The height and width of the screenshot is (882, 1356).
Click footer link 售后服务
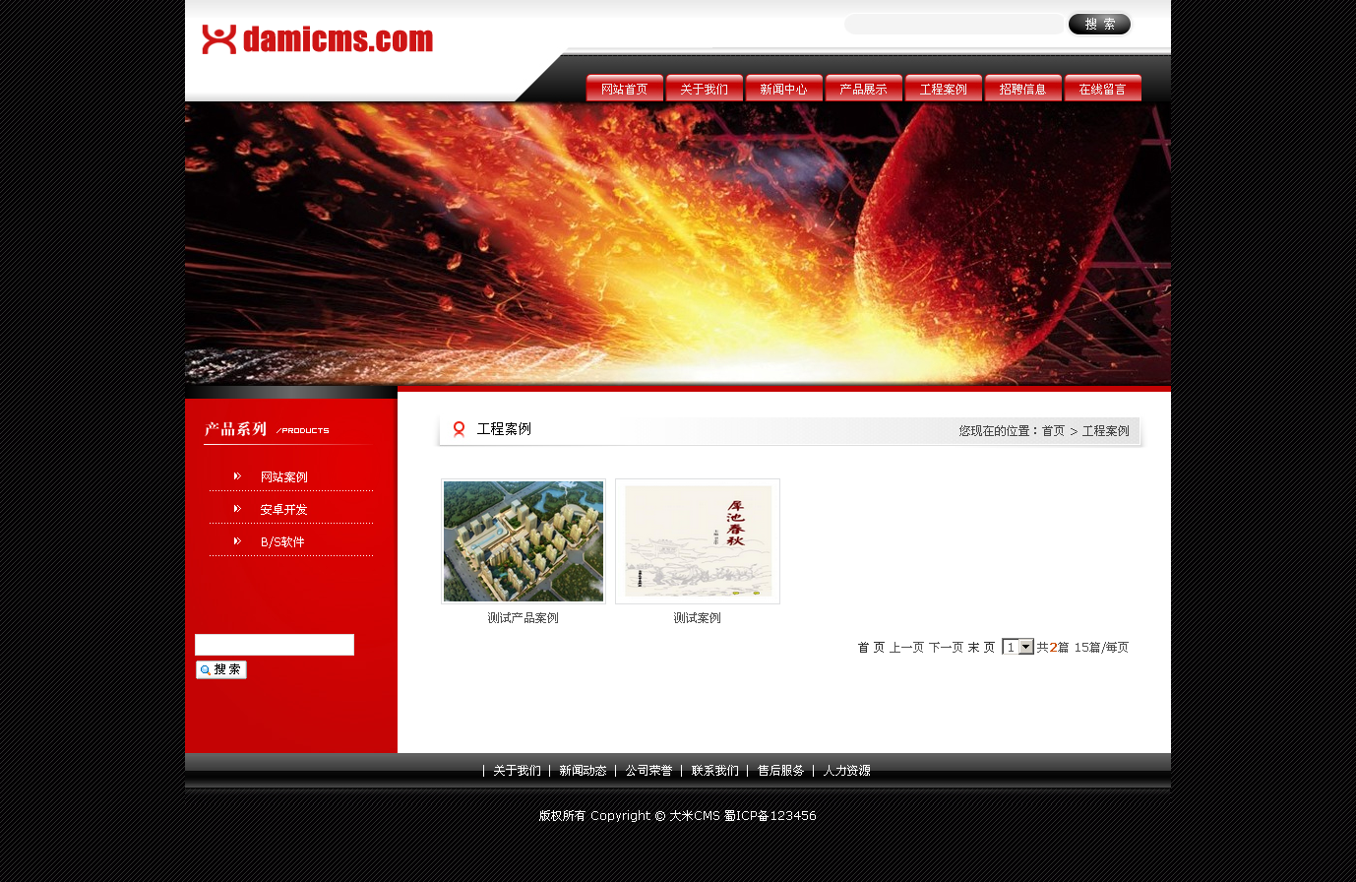781,771
